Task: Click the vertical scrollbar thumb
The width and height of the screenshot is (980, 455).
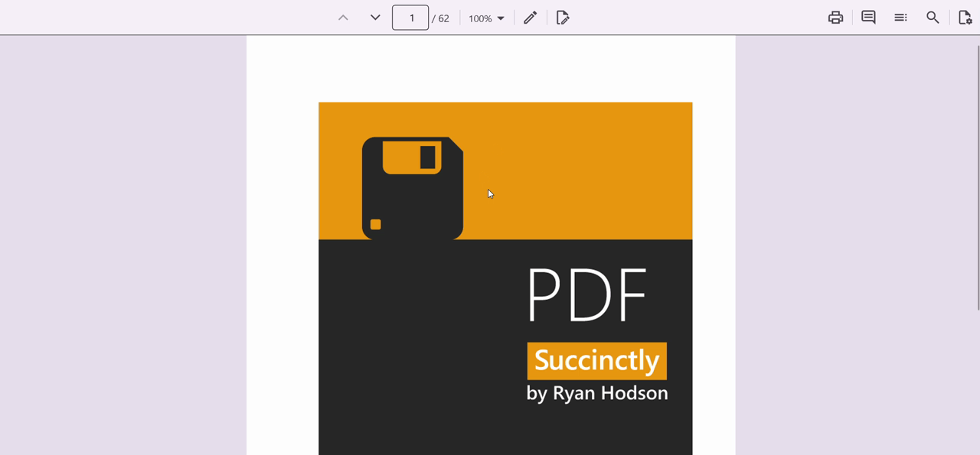Action: click(977, 176)
